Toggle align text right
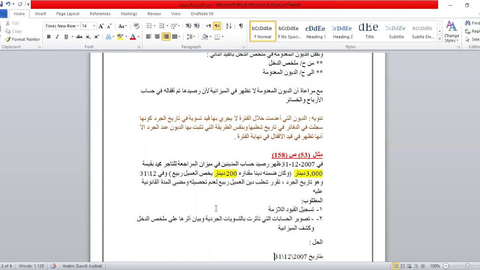This screenshot has height=270, width=480. click(x=166, y=37)
